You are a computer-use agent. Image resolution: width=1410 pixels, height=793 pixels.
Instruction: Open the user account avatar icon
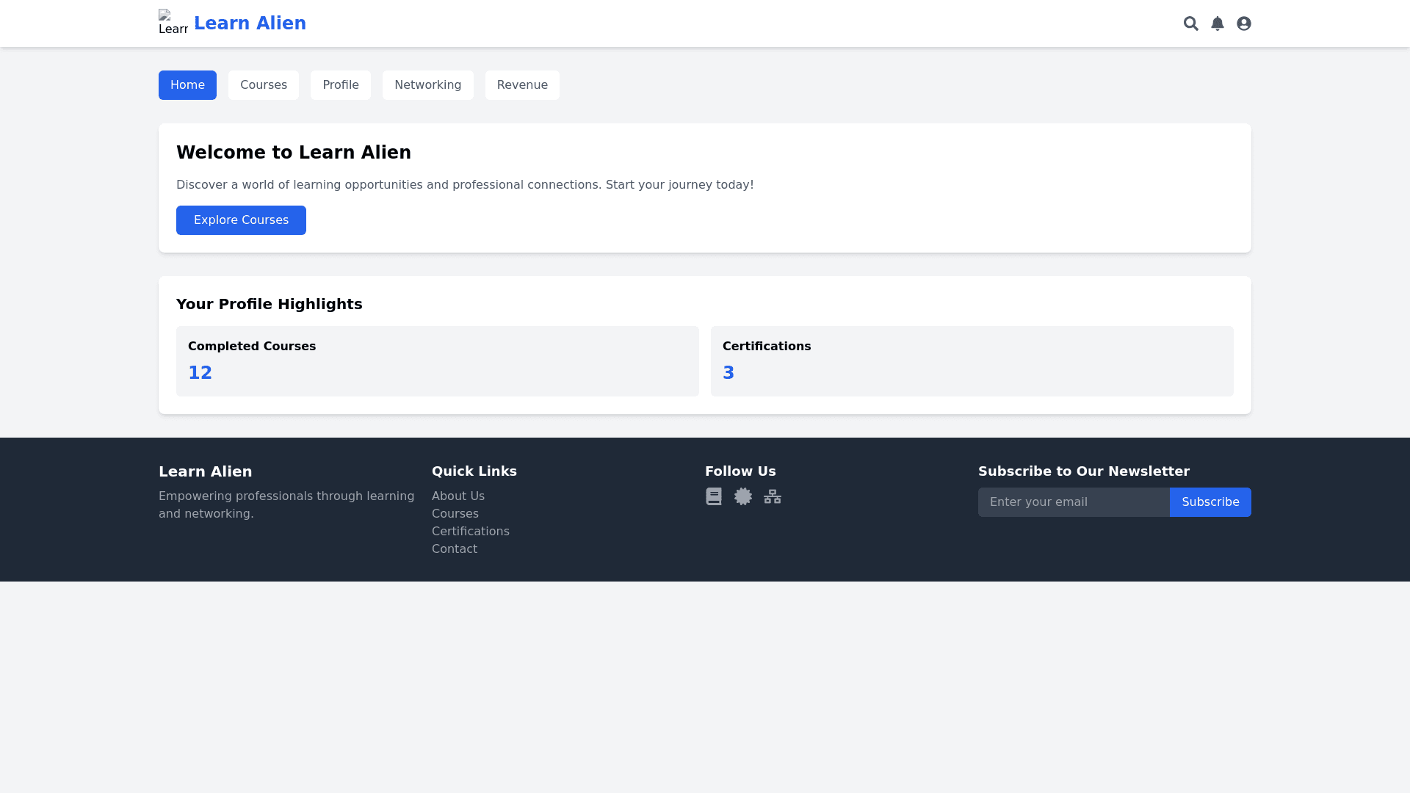coord(1243,23)
